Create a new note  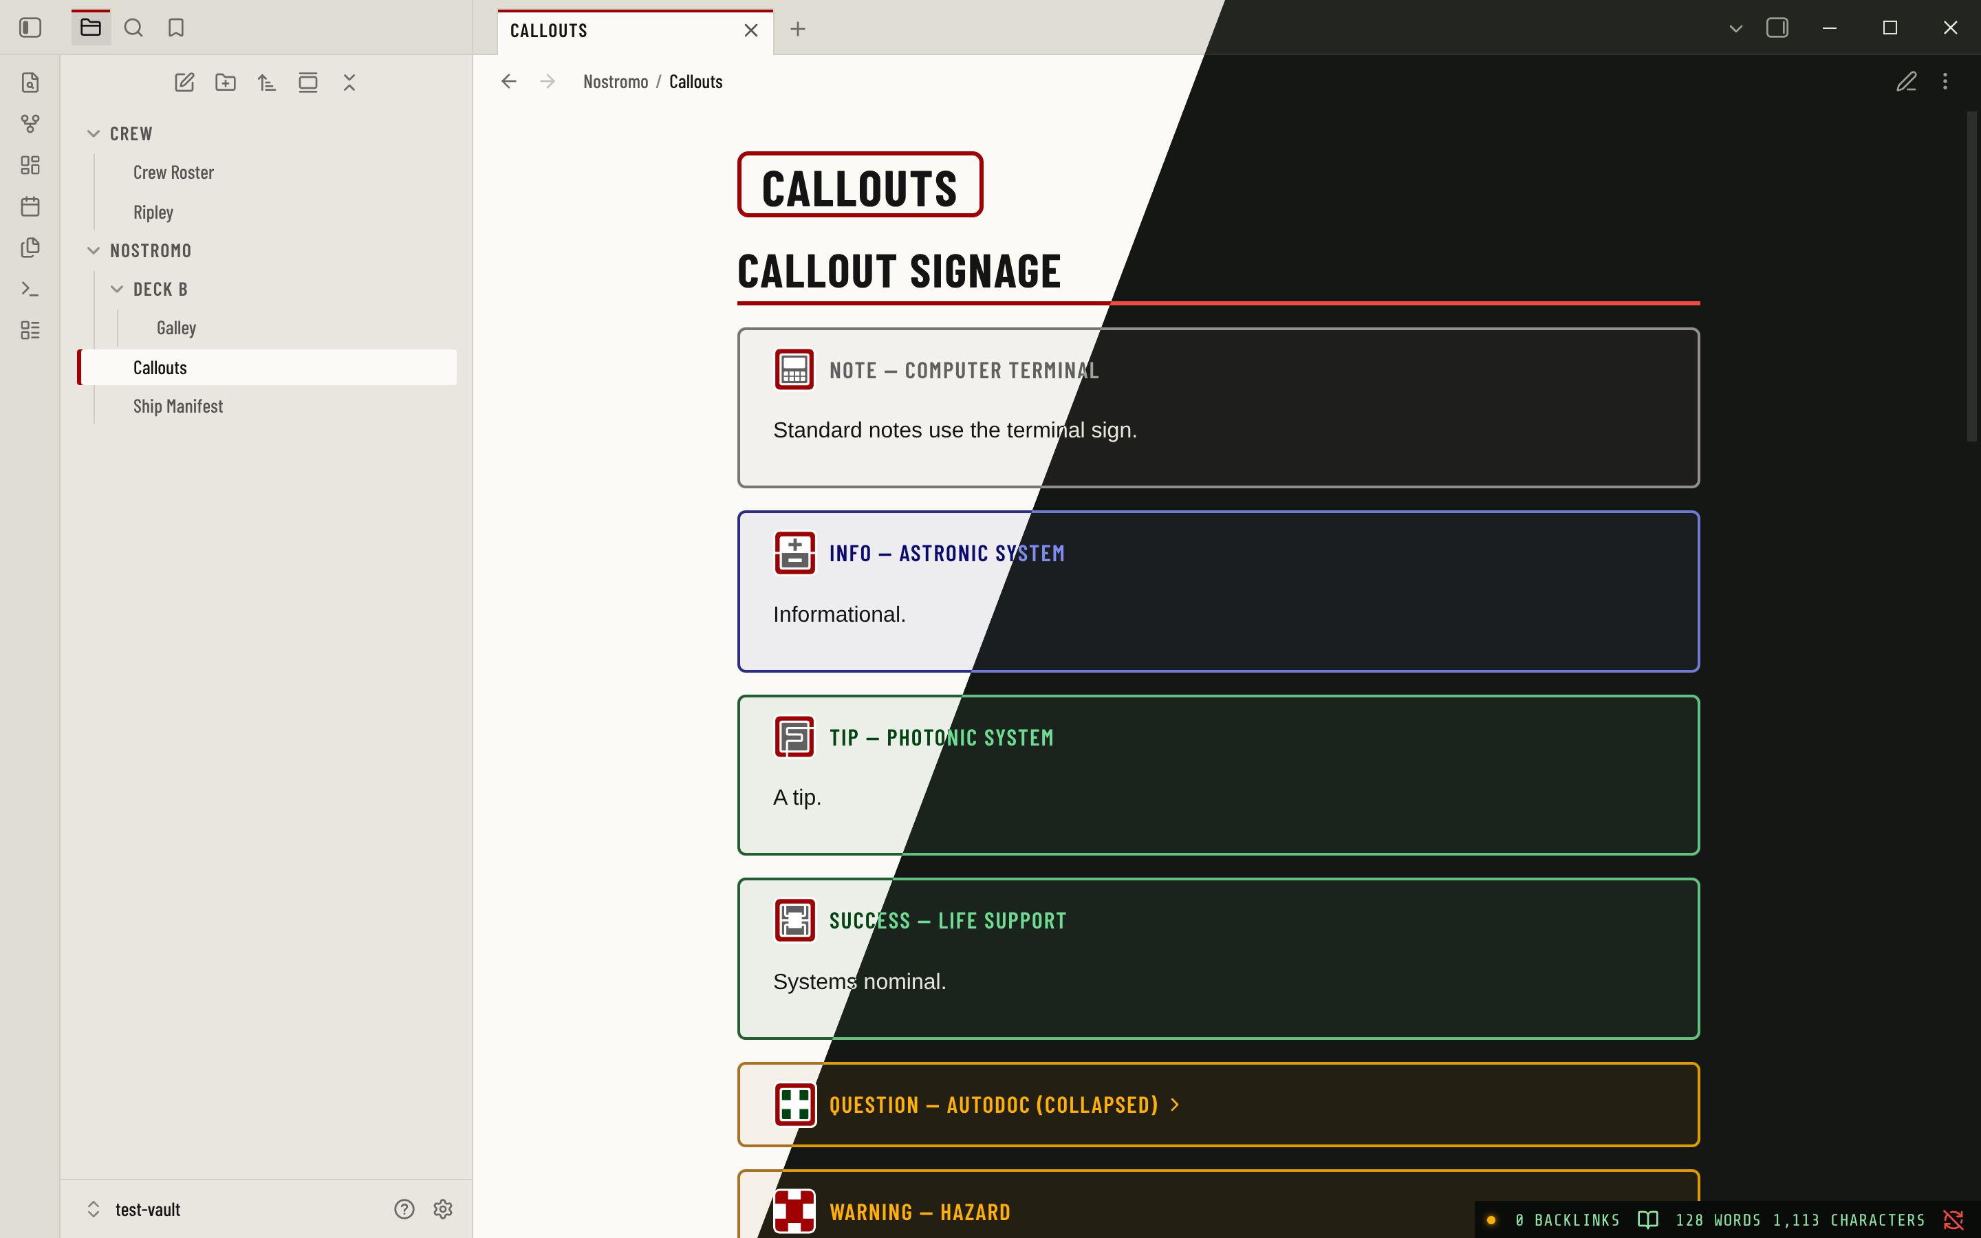coord(184,83)
